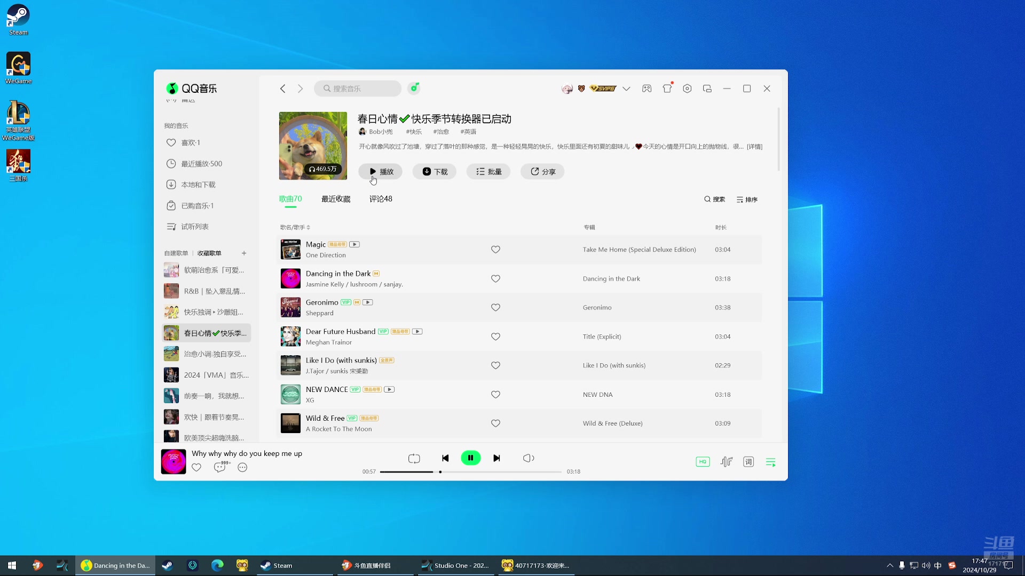Screen dimensions: 1025x576
Task: Open the 排序 sort menu
Action: [747, 199]
